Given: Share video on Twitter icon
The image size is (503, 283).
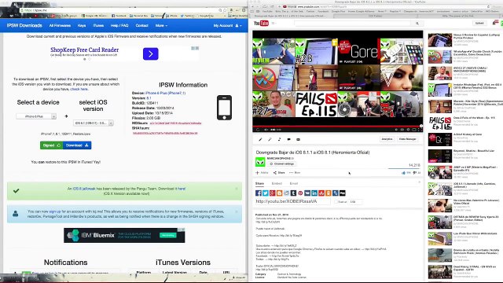Looking at the screenshot, I should [266, 193].
